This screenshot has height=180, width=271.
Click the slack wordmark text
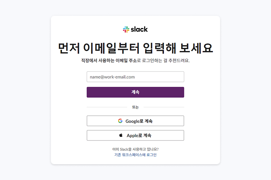139,29
